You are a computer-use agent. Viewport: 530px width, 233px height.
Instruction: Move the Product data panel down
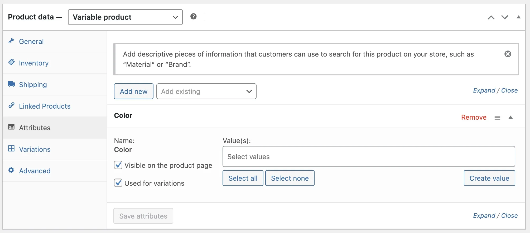[505, 17]
